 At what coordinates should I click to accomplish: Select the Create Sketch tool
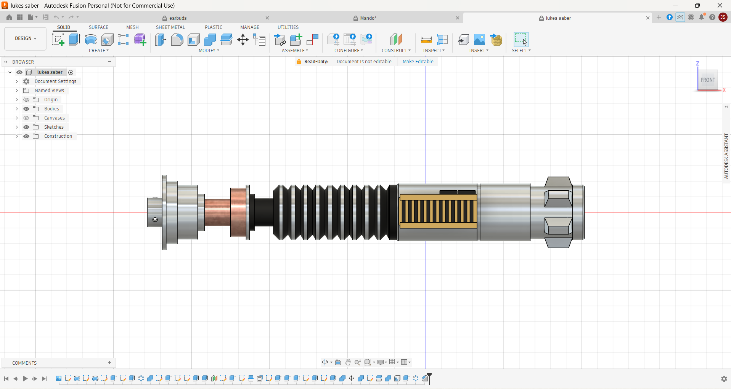(x=58, y=40)
